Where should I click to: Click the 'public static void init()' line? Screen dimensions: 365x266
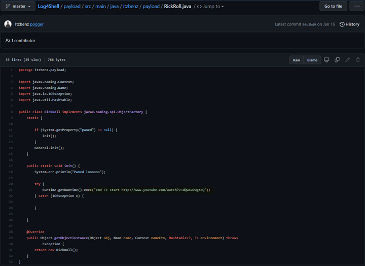click(x=53, y=166)
